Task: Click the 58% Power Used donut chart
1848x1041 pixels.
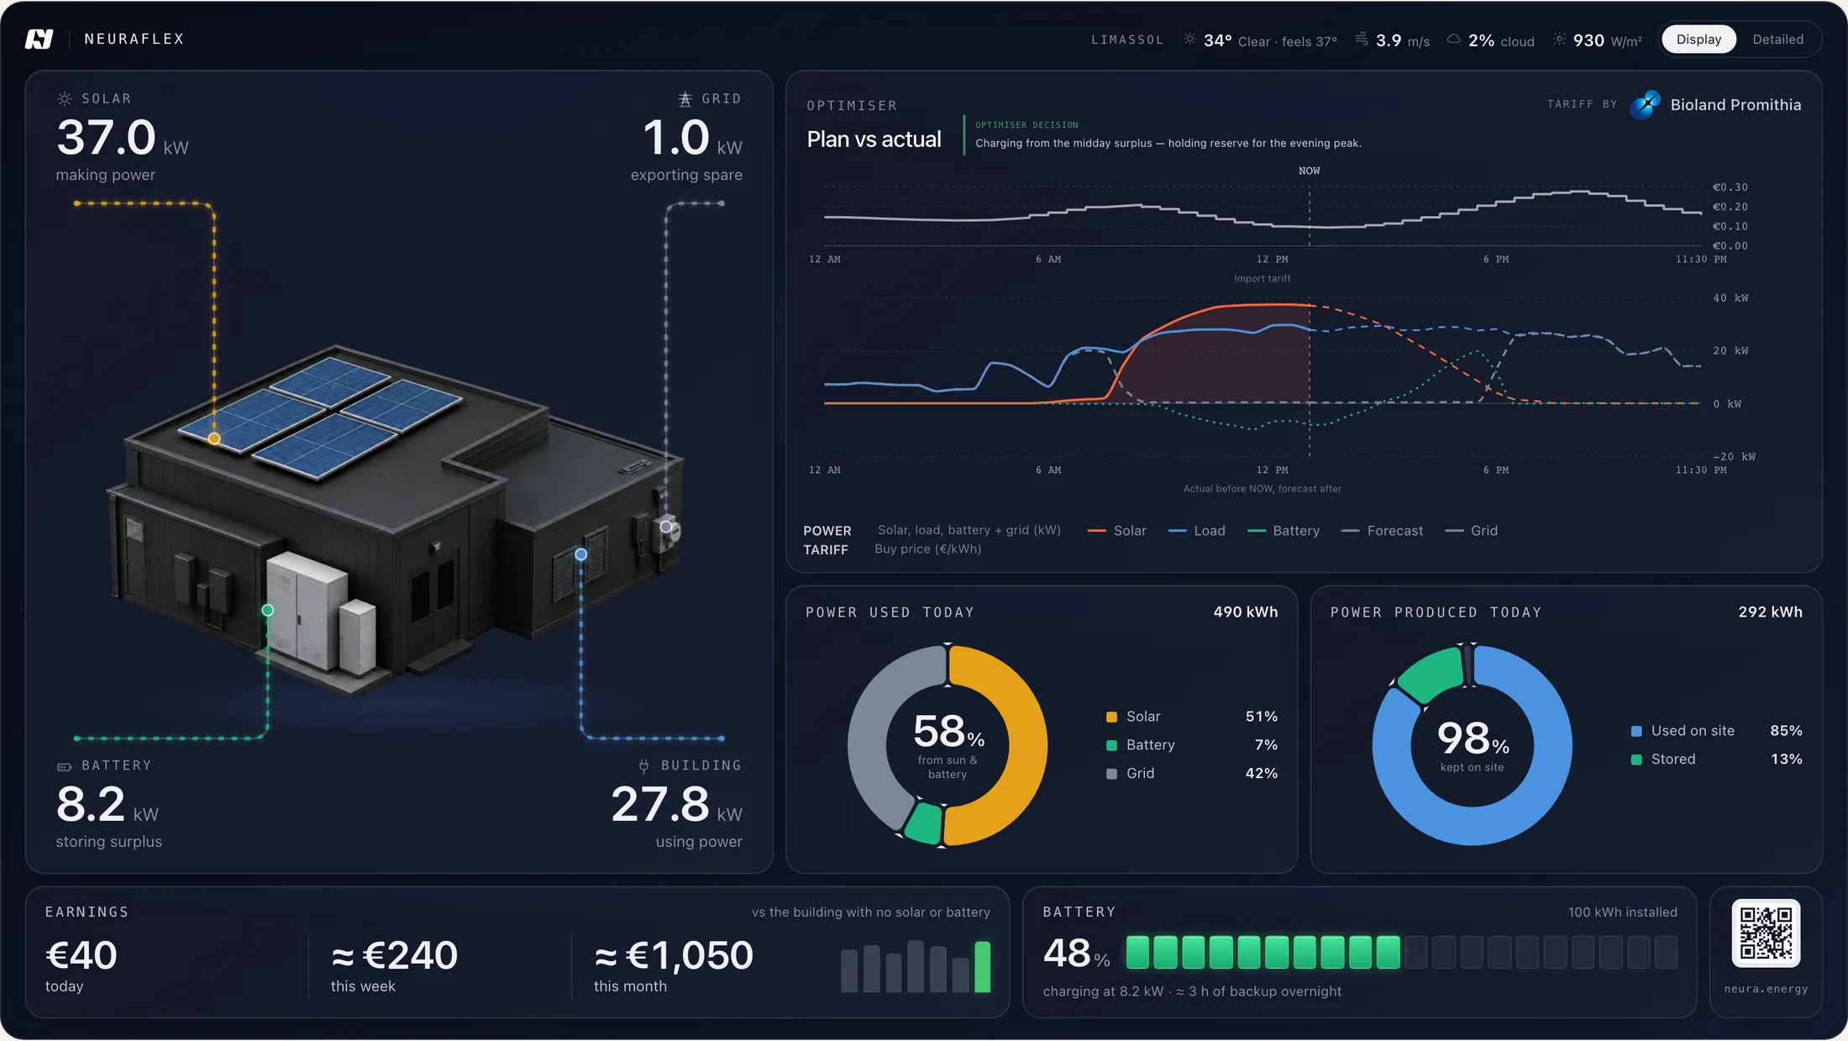Action: [948, 745]
